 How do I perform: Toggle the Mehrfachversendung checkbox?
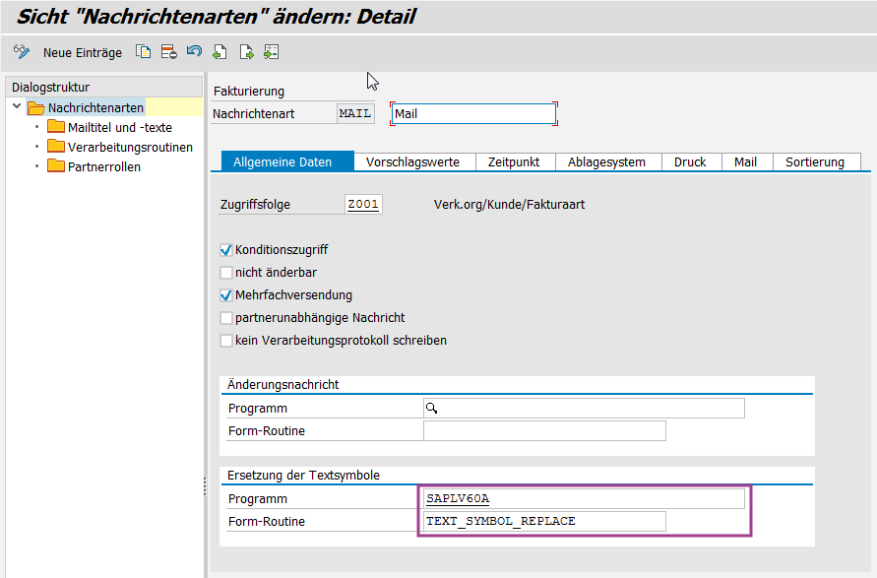point(226,295)
